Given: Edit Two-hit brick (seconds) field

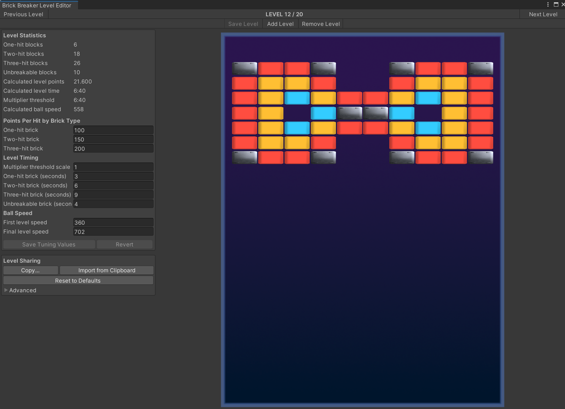Looking at the screenshot, I should pyautogui.click(x=113, y=185).
